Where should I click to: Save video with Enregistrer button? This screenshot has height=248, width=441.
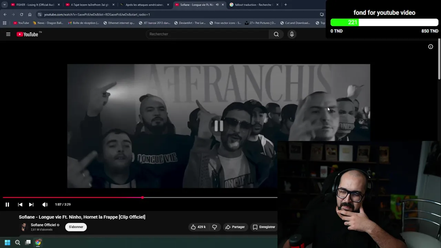coord(264,227)
